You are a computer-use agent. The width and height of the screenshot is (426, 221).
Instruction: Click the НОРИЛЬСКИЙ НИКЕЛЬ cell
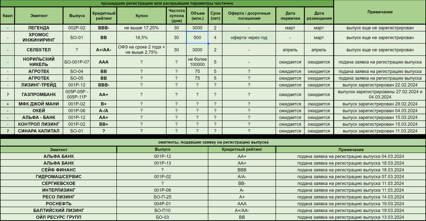point(38,62)
